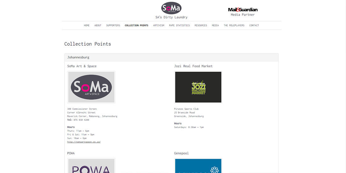Open the Contact page
346x173 pixels.
(254, 25)
